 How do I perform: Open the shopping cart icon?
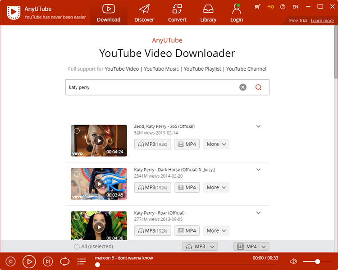coord(257,7)
